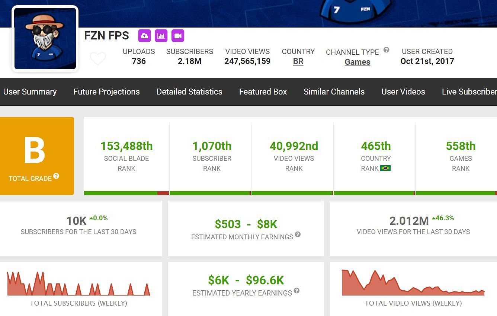Screen dimensions: 497x316
Task: Open Estimated Yearly Earnings help icon
Action: 296,290
